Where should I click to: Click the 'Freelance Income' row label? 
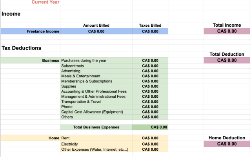pos(43,31)
